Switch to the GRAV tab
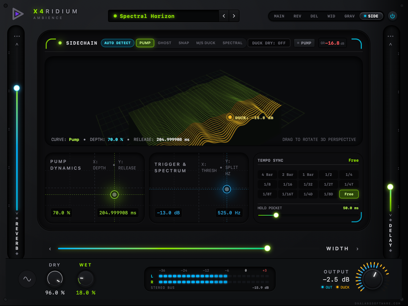Screen dimensions: 408x306 point(349,16)
